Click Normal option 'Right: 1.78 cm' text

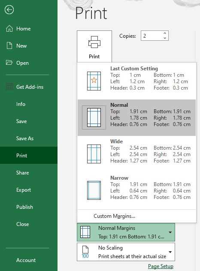click(x=172, y=118)
